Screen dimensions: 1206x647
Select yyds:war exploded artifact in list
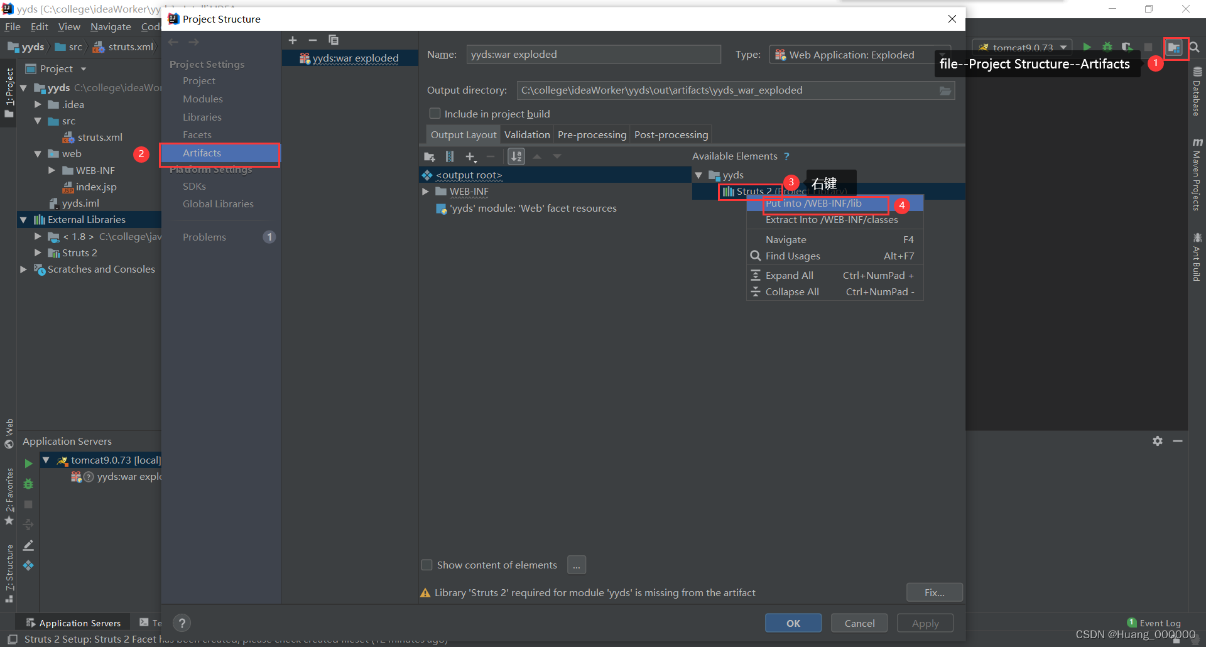pyautogui.click(x=350, y=58)
